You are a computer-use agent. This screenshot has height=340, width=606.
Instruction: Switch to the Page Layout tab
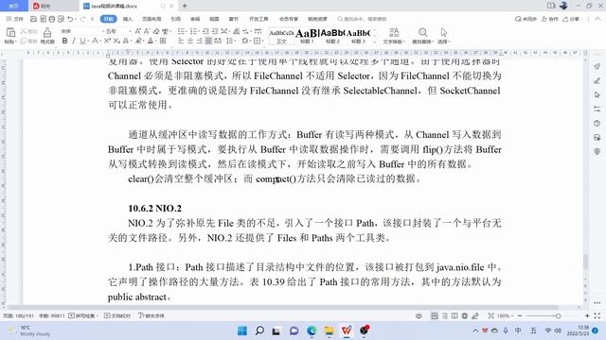click(x=151, y=19)
